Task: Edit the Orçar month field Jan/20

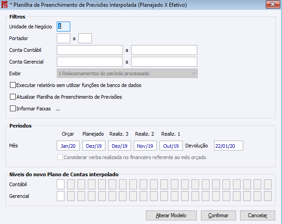Action: point(68,146)
